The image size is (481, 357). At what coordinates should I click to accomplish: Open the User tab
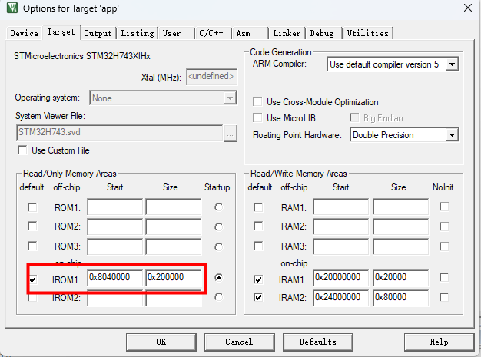tap(176, 33)
